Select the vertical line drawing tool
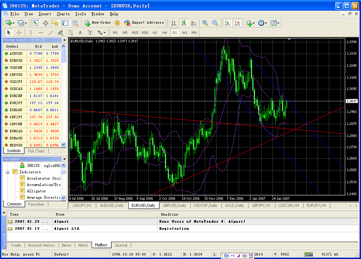361x259 pixels. (x=31, y=32)
